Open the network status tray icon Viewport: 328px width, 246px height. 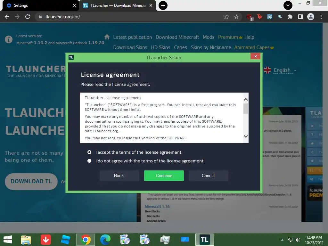pyautogui.click(x=290, y=240)
